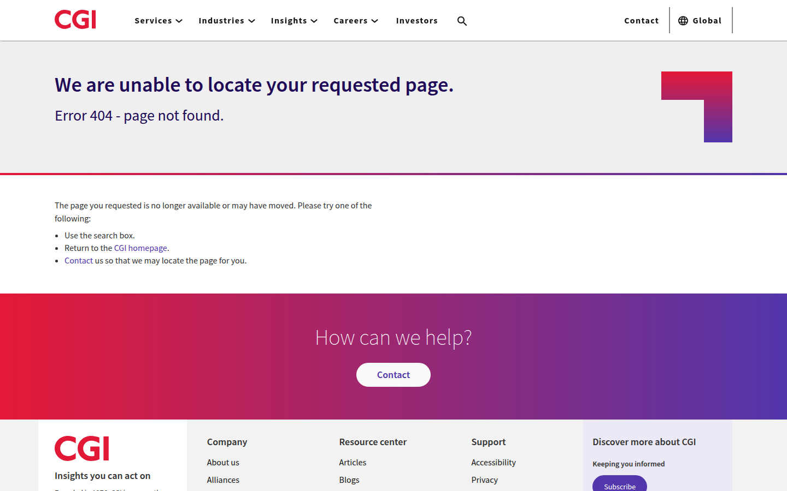The image size is (787, 491).
Task: Open the Blogs footer link
Action: point(349,480)
